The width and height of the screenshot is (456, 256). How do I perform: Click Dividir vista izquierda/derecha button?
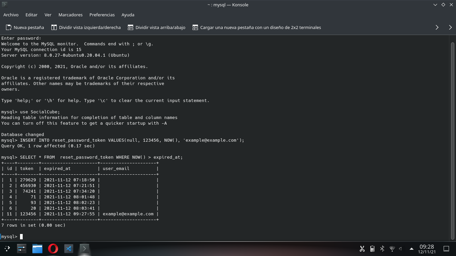click(86, 27)
